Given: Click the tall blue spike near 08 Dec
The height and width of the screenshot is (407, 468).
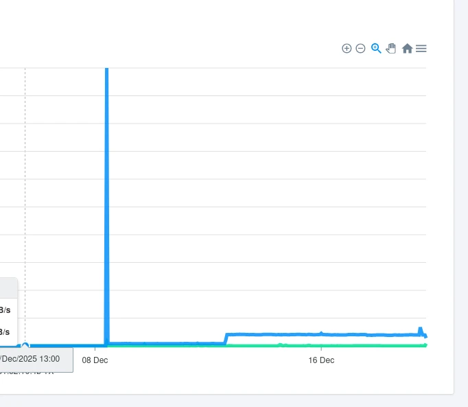Looking at the screenshot, I should click(106, 206).
